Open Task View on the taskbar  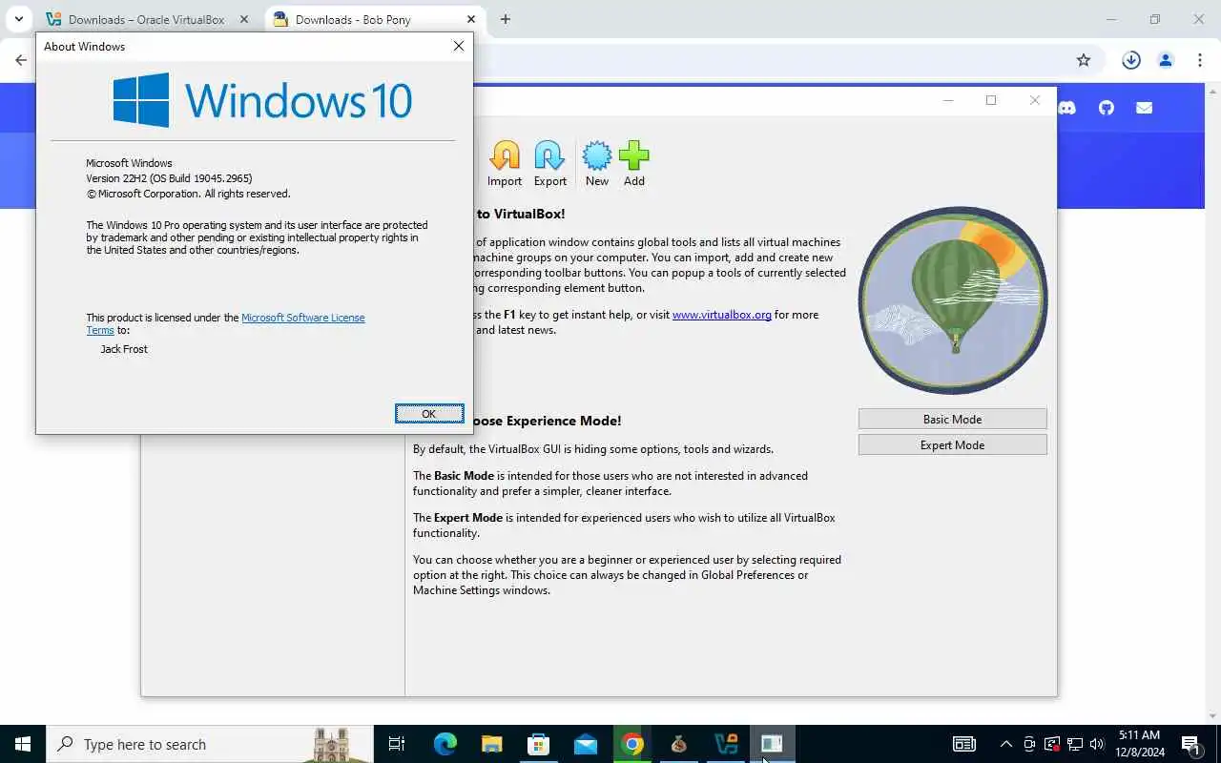pyautogui.click(x=397, y=744)
